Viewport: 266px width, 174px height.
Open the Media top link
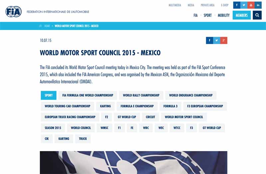point(191,5)
